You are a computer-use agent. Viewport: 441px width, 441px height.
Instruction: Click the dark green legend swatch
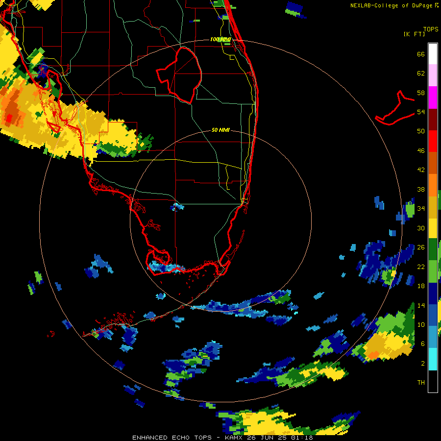[x=433, y=249]
